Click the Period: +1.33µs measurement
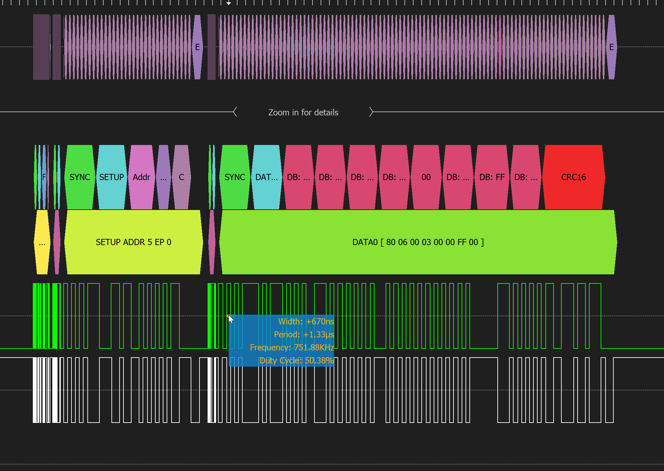This screenshot has height=471, width=664. (304, 334)
